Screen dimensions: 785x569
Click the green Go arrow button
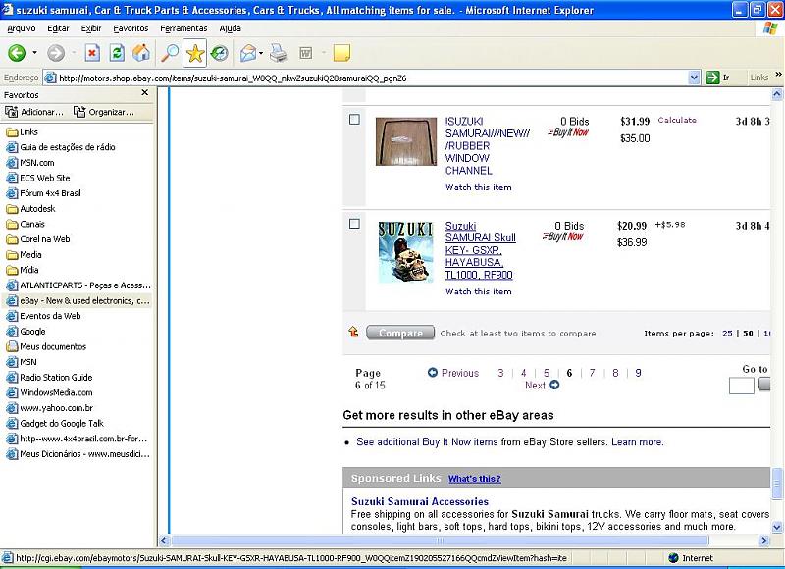pyautogui.click(x=712, y=78)
